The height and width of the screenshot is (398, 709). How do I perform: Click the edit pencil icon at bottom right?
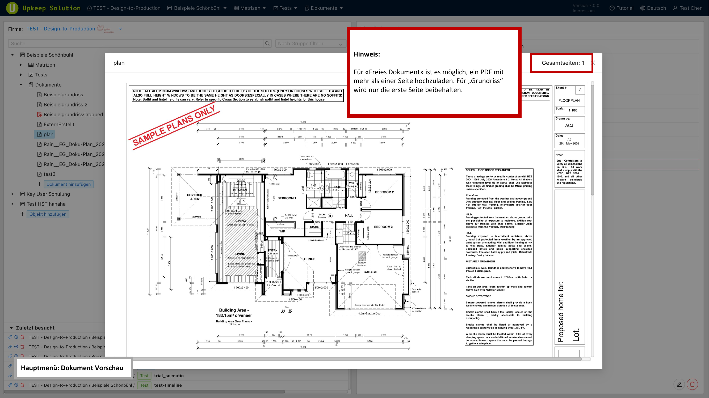[x=679, y=384]
